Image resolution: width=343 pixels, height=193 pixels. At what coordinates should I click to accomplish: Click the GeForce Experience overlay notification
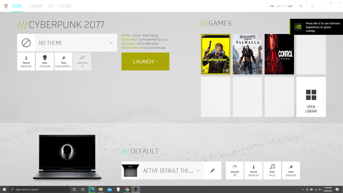(316, 27)
